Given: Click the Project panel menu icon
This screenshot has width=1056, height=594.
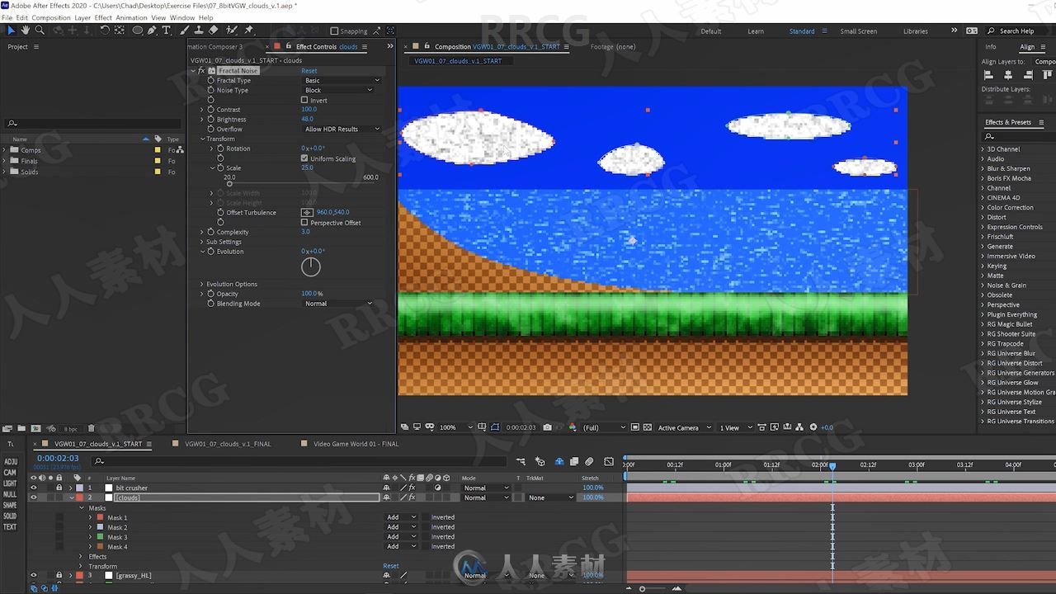Looking at the screenshot, I should [x=35, y=47].
